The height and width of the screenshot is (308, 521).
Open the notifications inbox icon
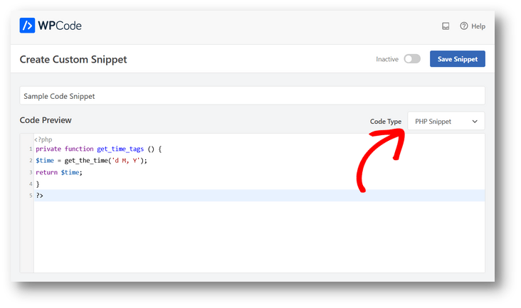(446, 26)
